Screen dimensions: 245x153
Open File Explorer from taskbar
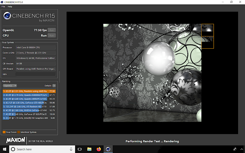point(89,149)
